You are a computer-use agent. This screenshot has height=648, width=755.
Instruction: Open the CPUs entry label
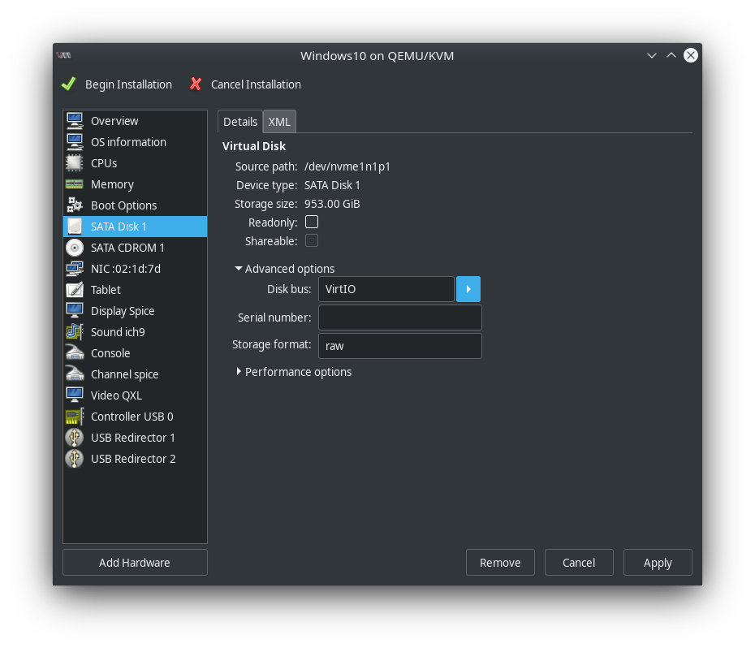(x=104, y=163)
